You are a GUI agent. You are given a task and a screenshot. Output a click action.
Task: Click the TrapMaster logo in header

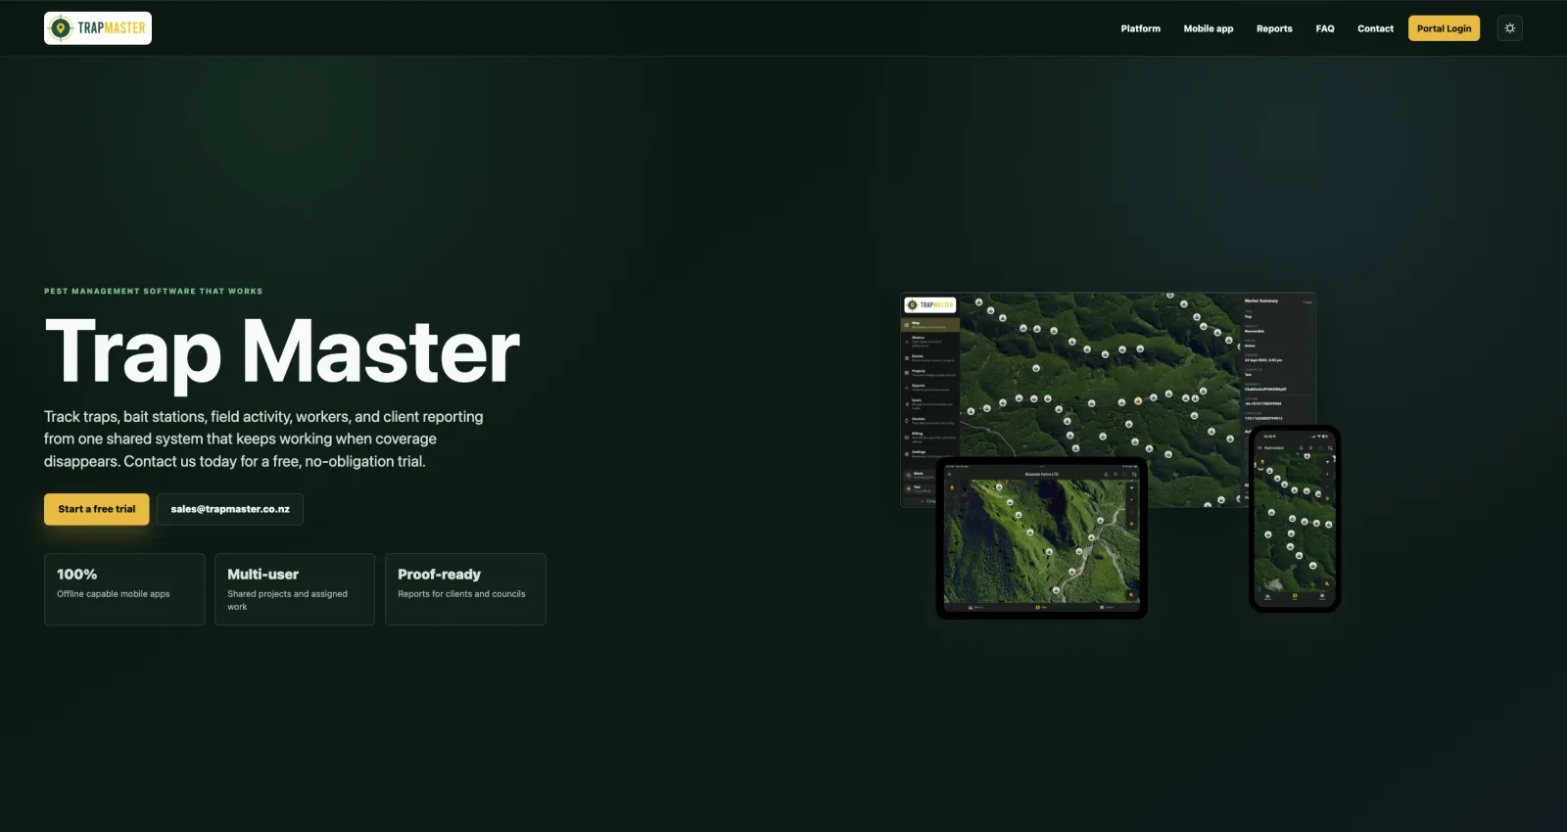point(98,28)
